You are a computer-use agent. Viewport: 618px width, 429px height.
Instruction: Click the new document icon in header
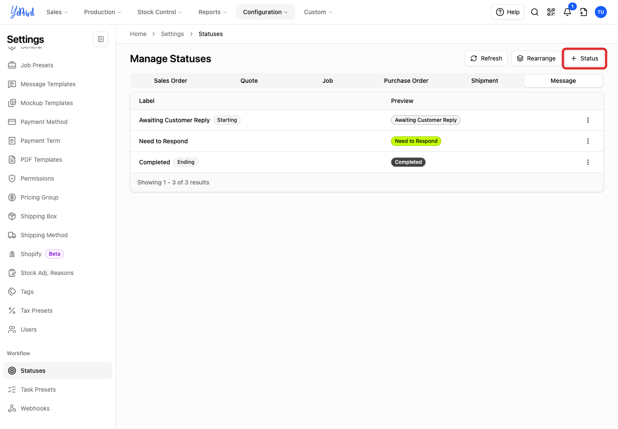click(584, 12)
